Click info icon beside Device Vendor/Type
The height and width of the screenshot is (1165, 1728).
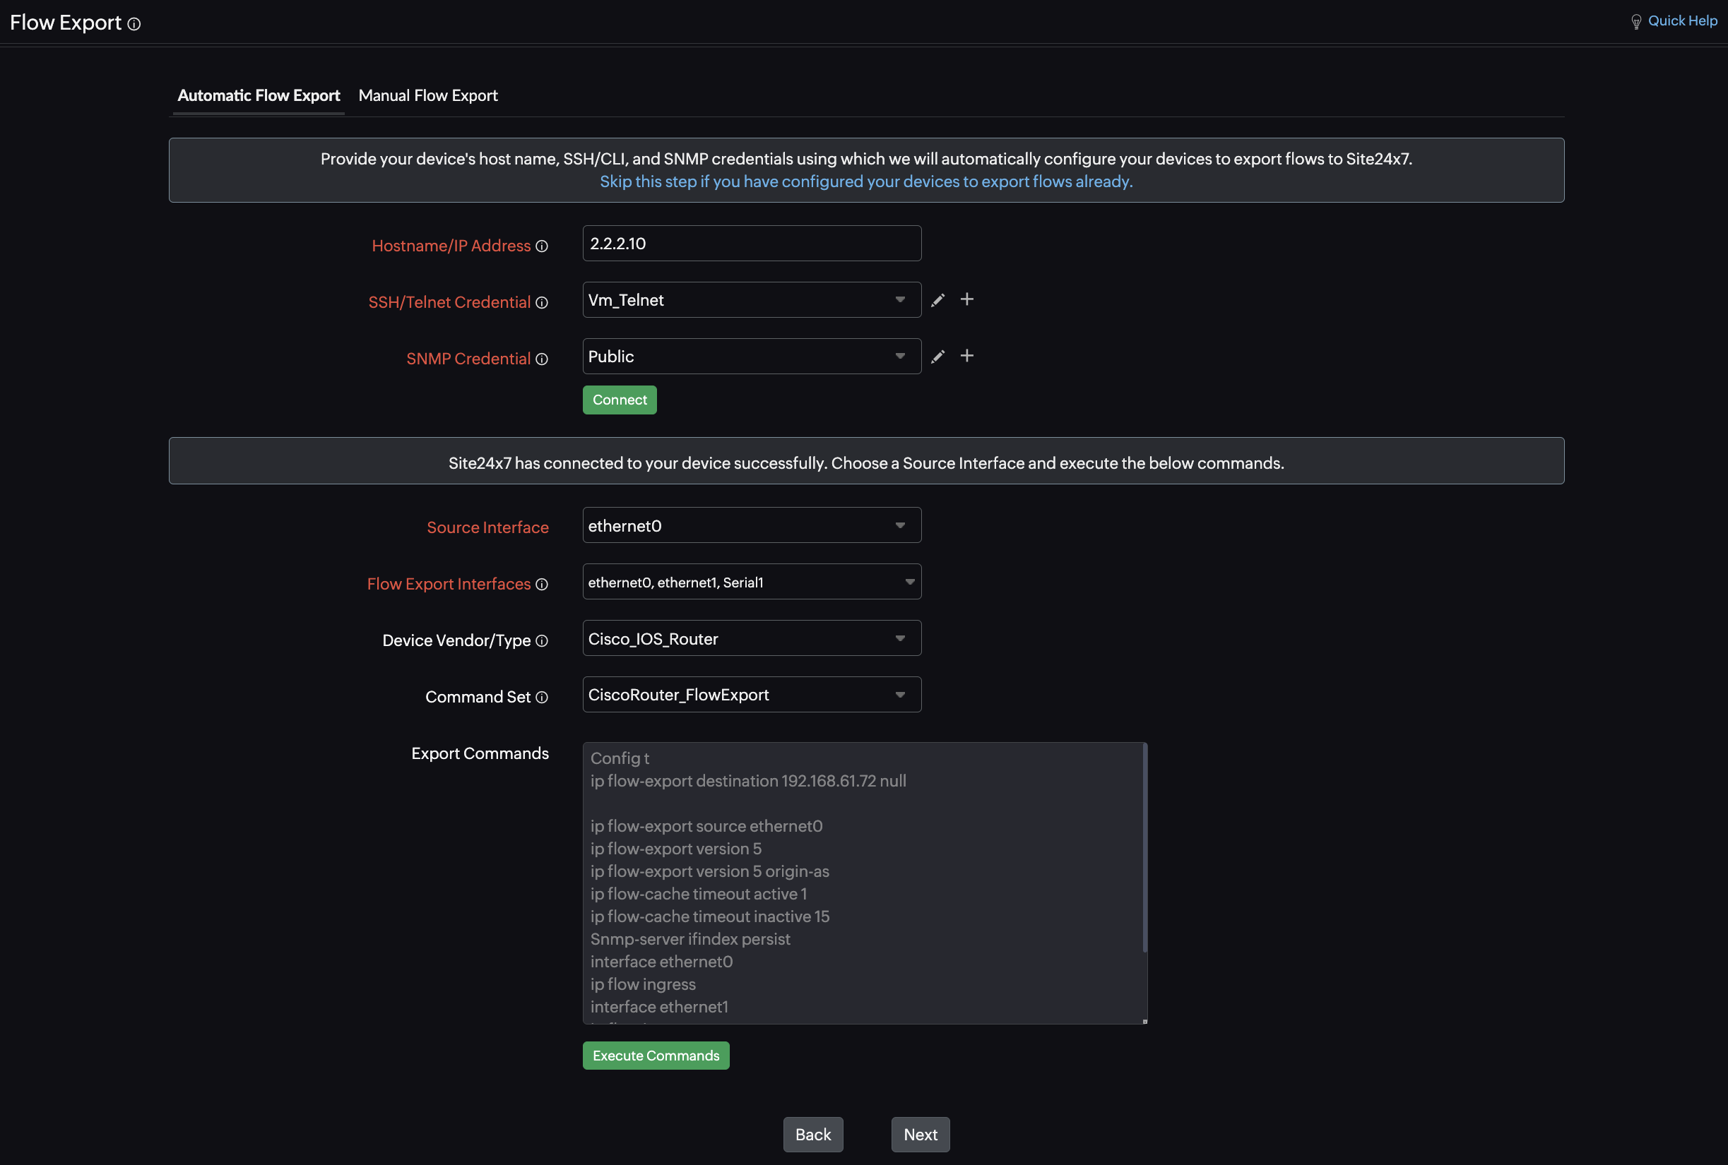point(542,640)
